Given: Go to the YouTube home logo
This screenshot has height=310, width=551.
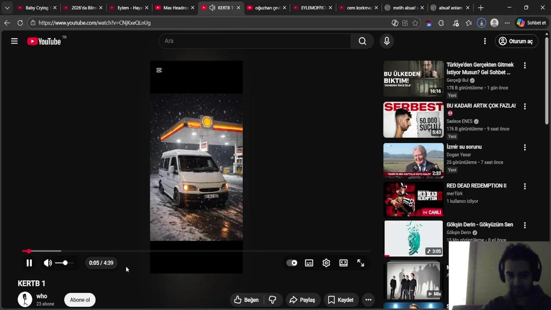Looking at the screenshot, I should [x=44, y=41].
